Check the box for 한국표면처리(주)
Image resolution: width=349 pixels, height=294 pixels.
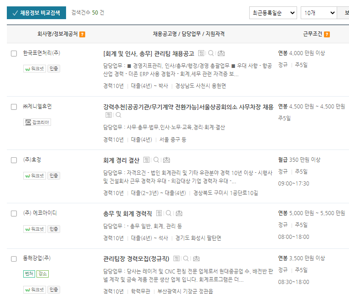pyautogui.click(x=14, y=53)
